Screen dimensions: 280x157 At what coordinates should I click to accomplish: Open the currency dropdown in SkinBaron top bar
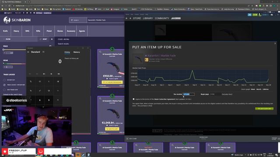click(x=18, y=13)
